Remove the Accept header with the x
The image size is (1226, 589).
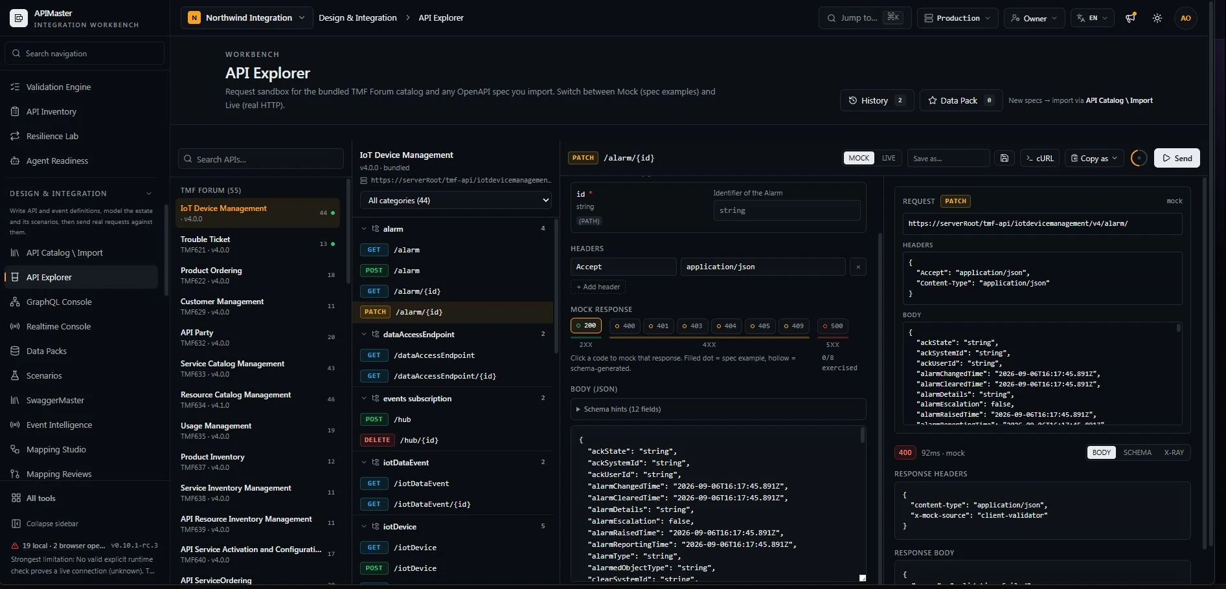(x=858, y=267)
